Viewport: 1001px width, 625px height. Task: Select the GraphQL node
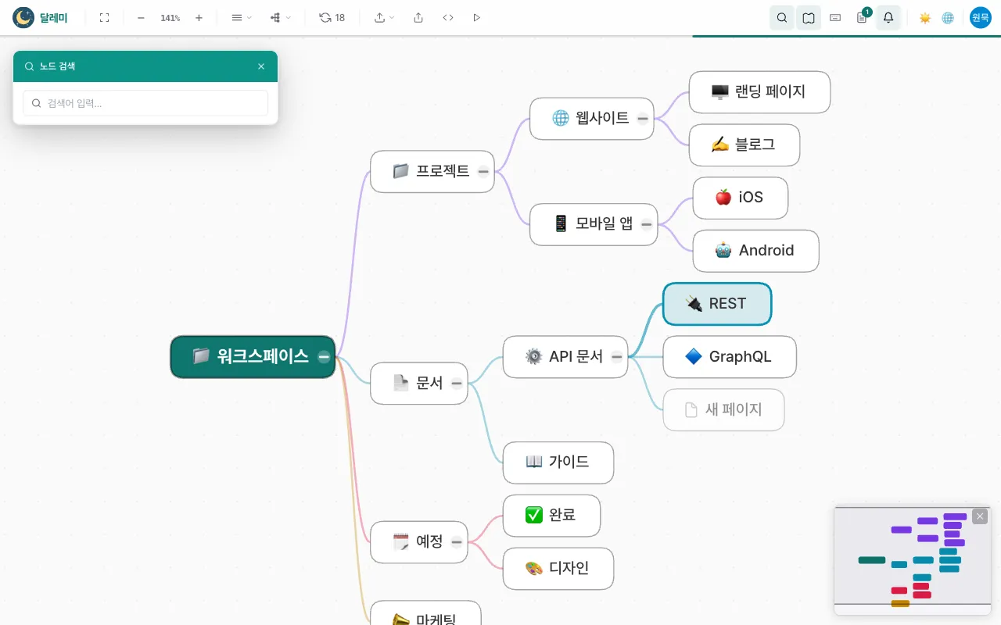pyautogui.click(x=730, y=357)
